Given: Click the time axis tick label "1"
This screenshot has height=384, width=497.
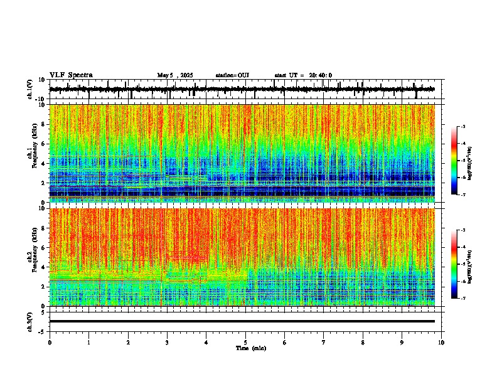Looking at the screenshot, I should pyautogui.click(x=88, y=343).
